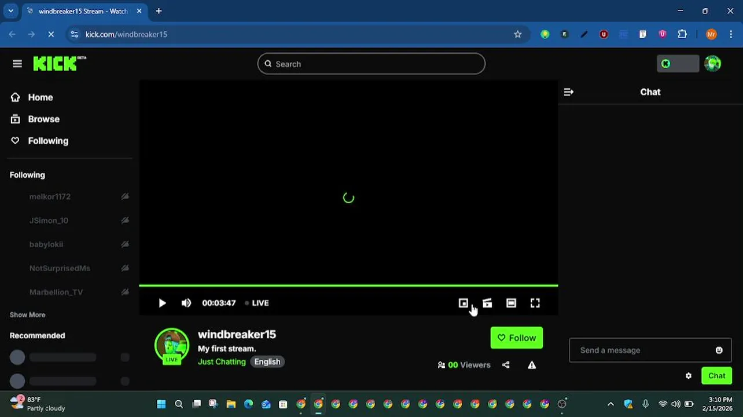Click the windbreaker15 channel name
The height and width of the screenshot is (417, 743).
[x=237, y=334]
